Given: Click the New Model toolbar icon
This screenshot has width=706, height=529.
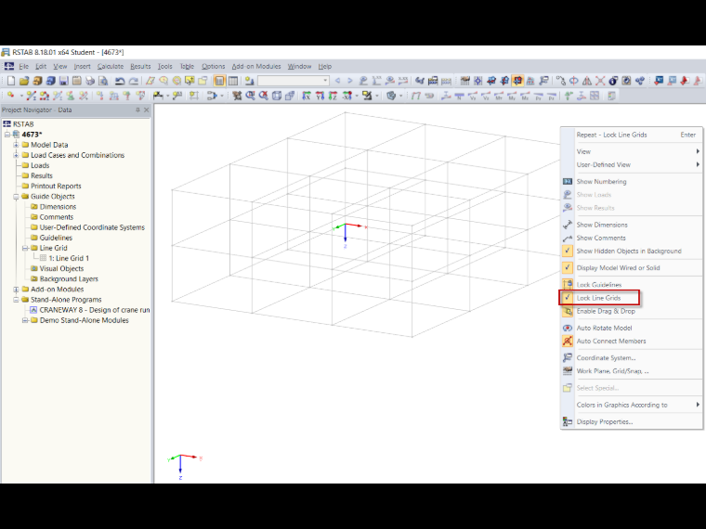Looking at the screenshot, I should click(11, 81).
